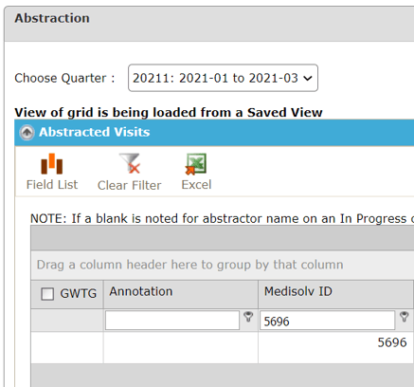Click the Field List text label
Viewport: 414px width, 387px height.
(52, 185)
